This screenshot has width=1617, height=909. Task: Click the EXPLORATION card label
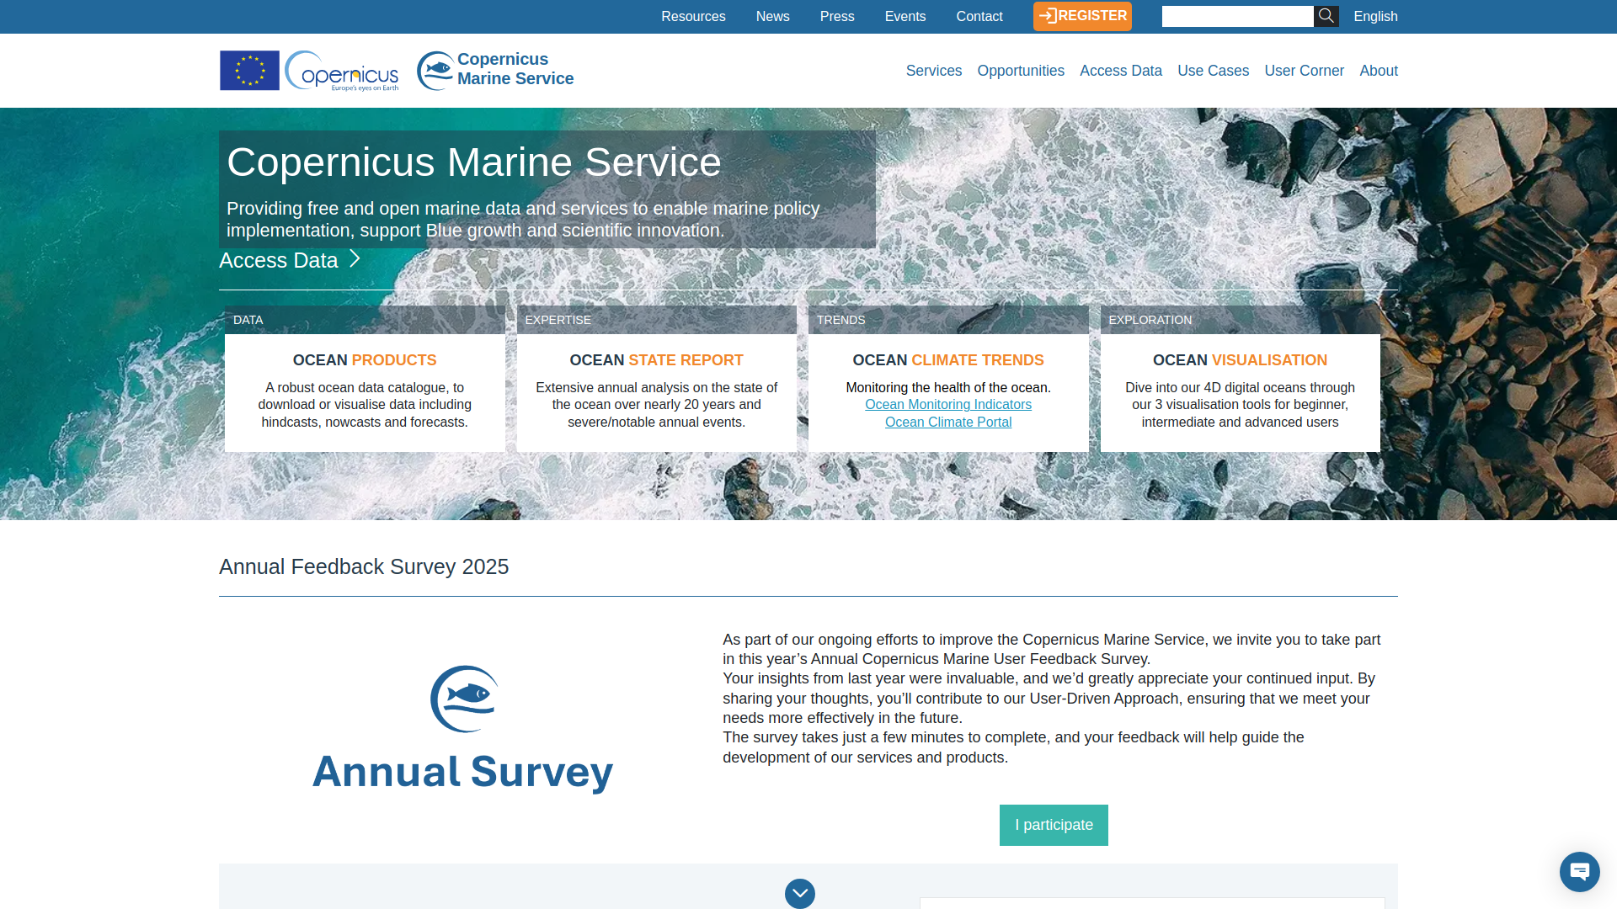tap(1150, 320)
